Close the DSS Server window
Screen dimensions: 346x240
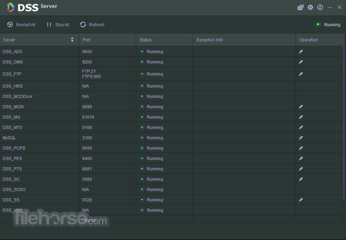pos(340,7)
